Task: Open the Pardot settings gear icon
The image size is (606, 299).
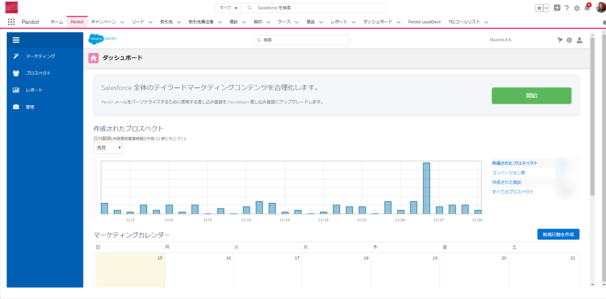Action: 569,40
